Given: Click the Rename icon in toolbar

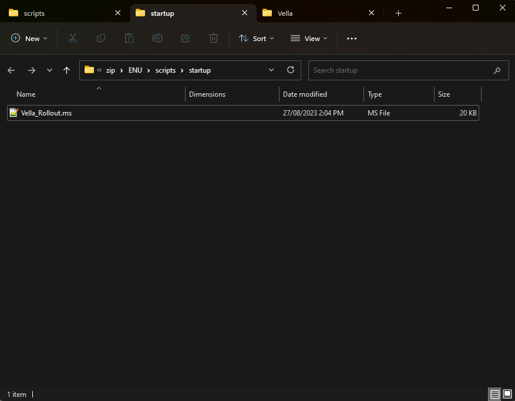Looking at the screenshot, I should point(157,38).
